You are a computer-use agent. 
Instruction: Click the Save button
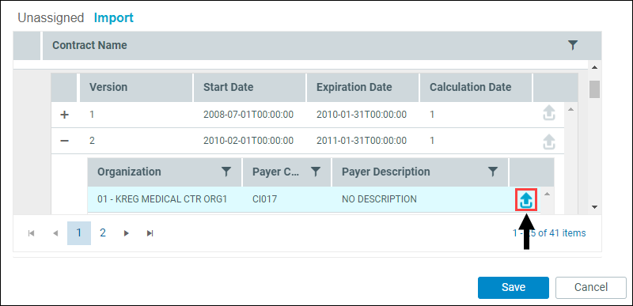[x=513, y=288]
